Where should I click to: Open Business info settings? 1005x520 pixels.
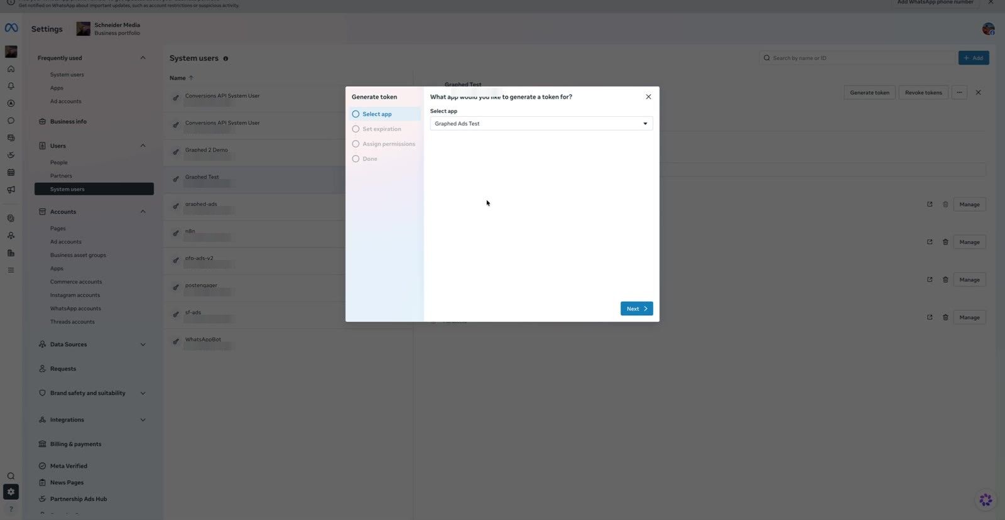[x=68, y=122]
